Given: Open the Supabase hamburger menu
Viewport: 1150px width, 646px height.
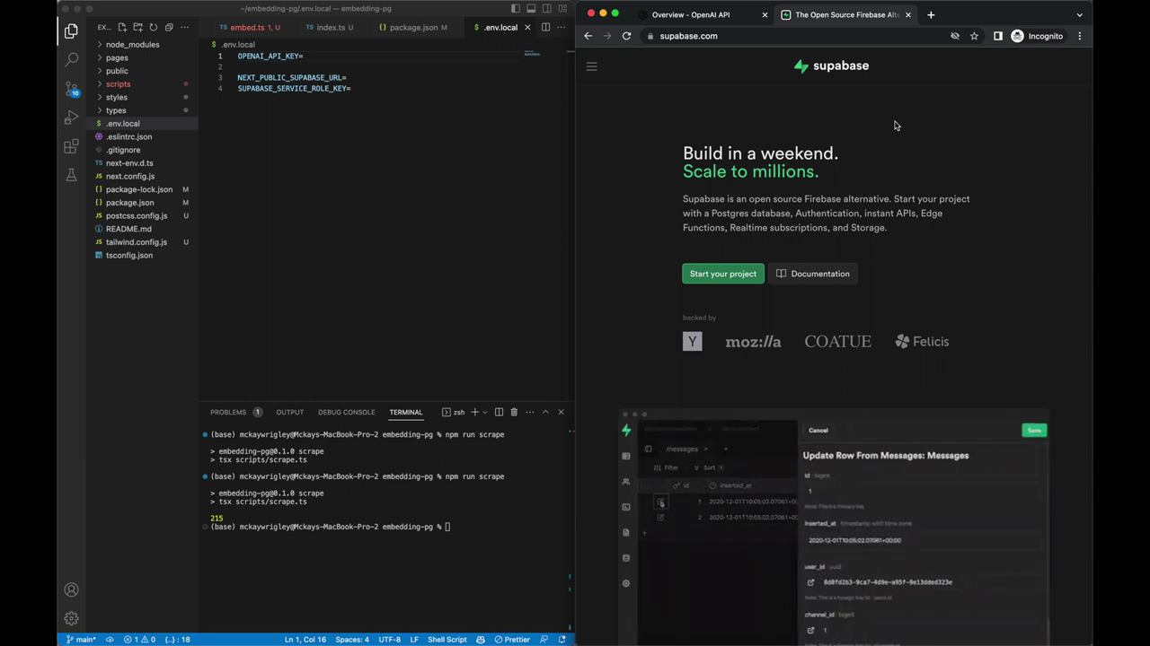Looking at the screenshot, I should pyautogui.click(x=591, y=66).
